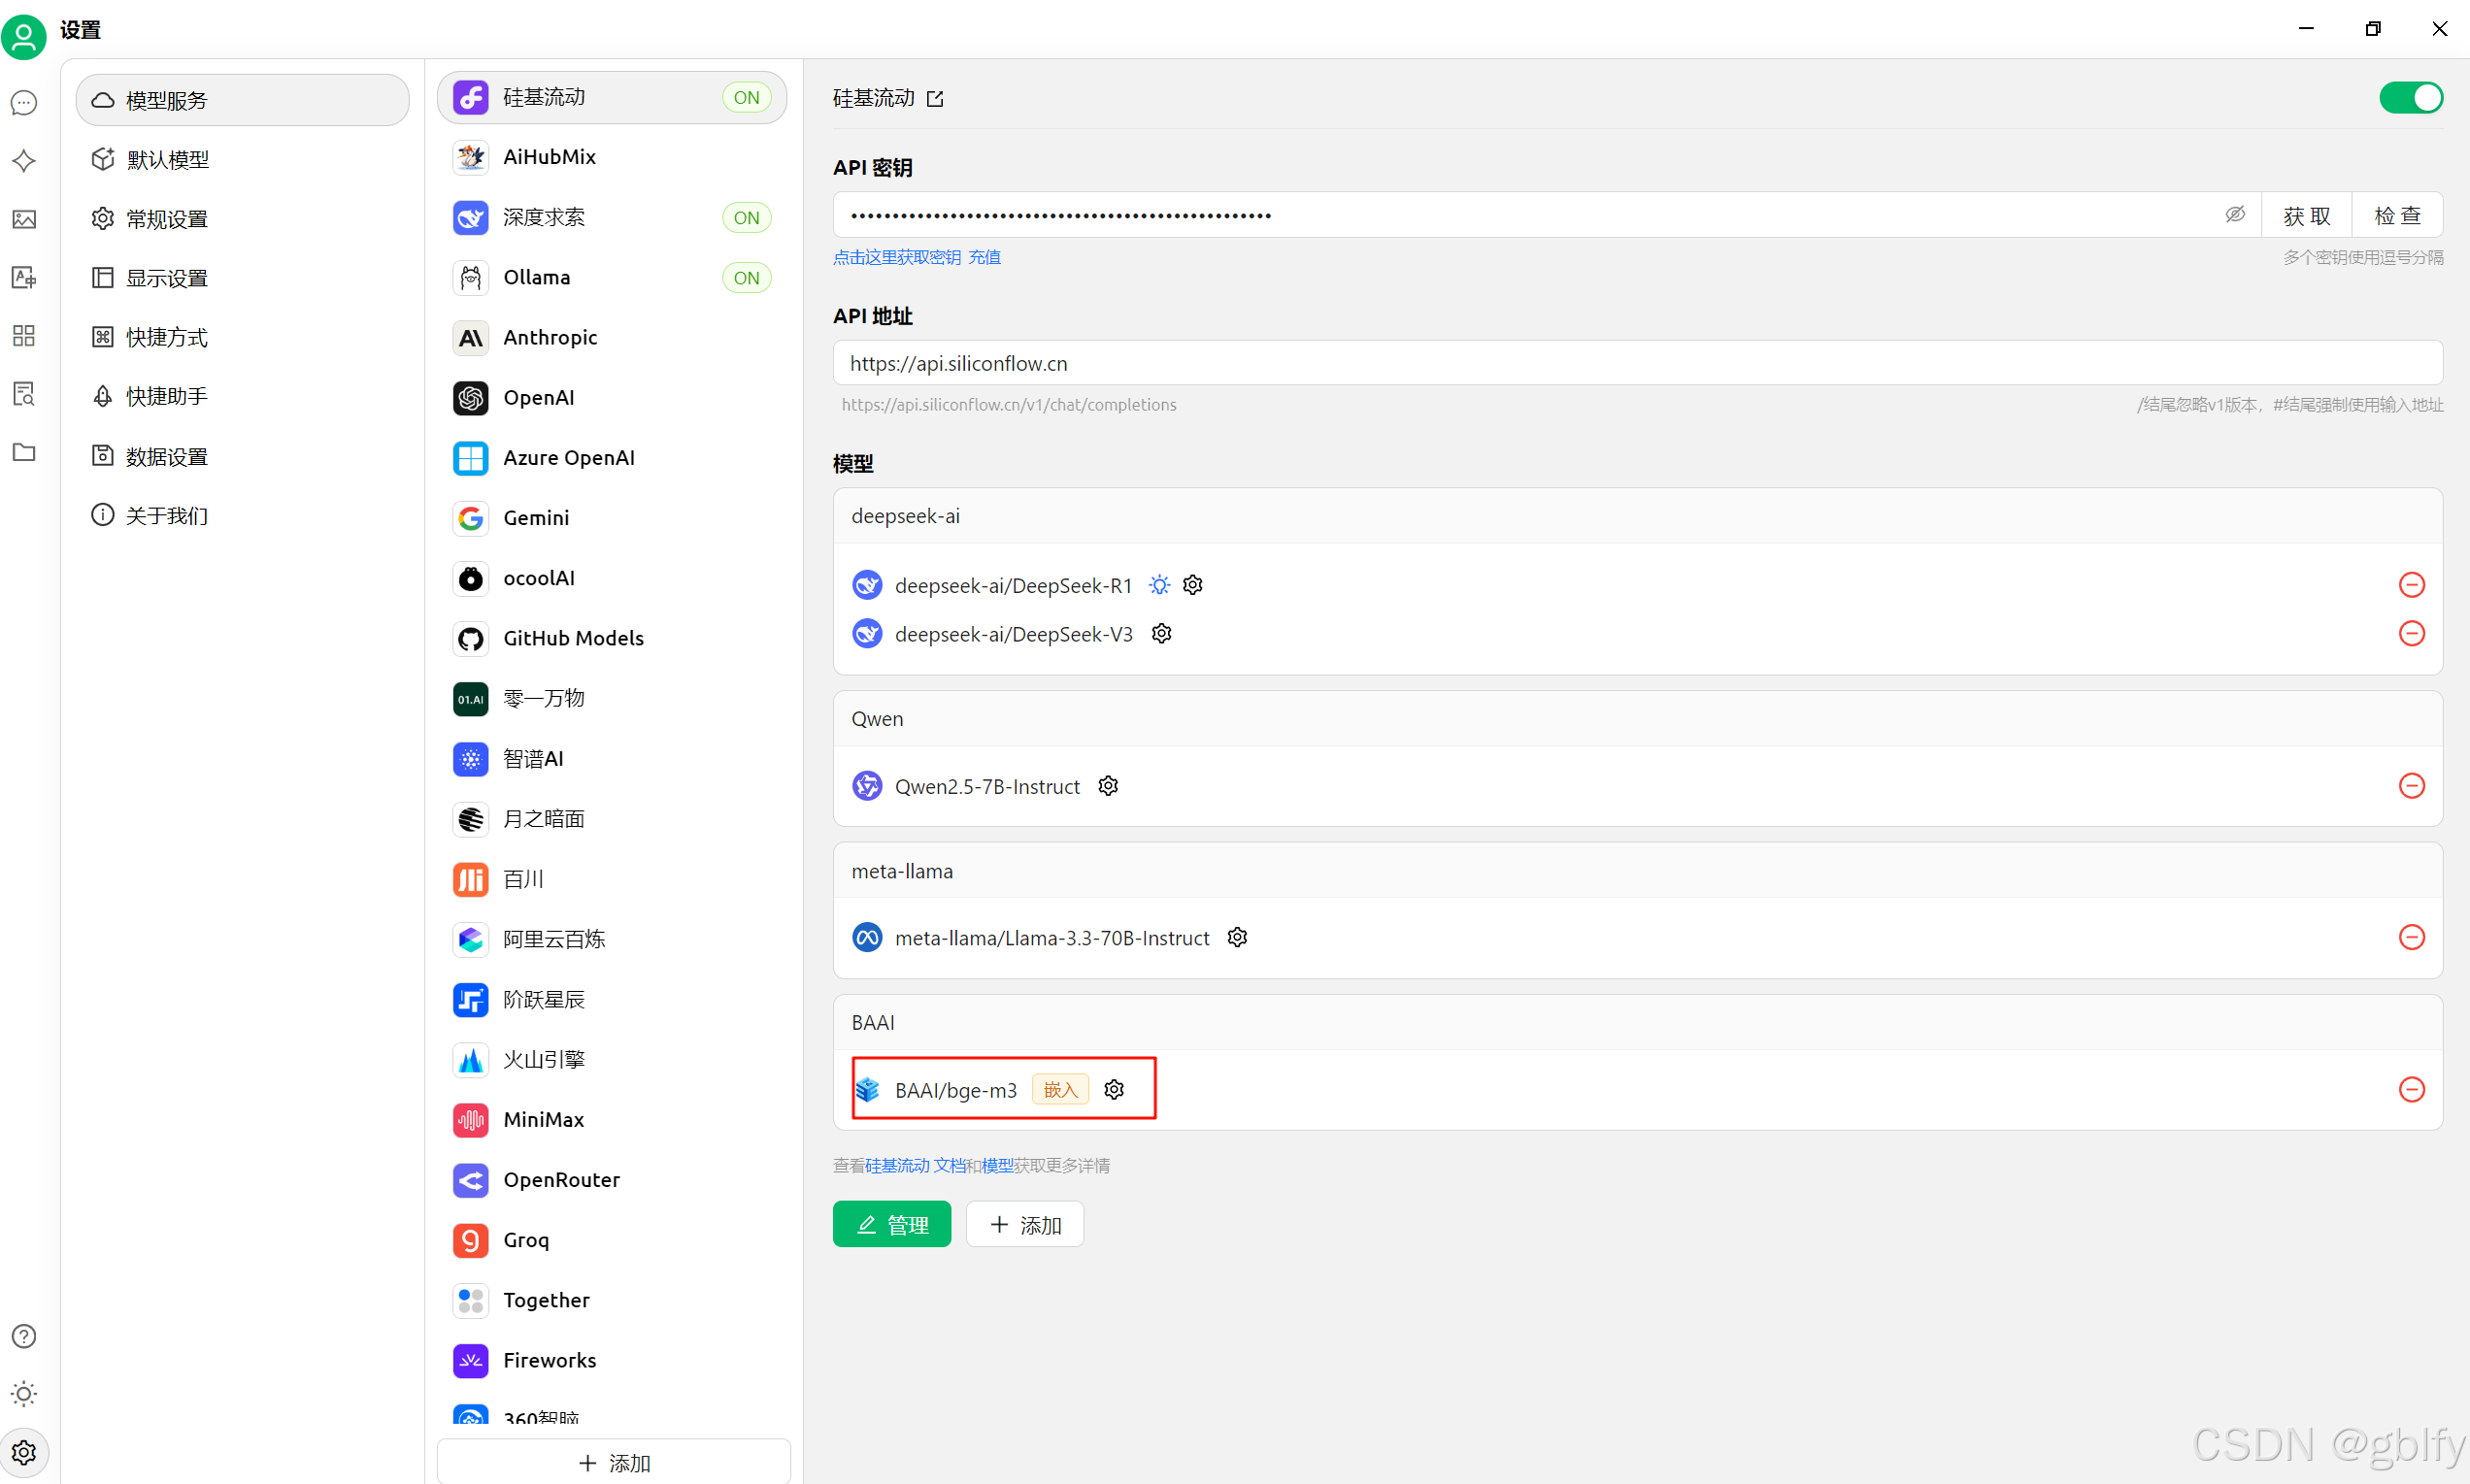
Task: Open external link icon next to 硅基流动
Action: click(935, 99)
